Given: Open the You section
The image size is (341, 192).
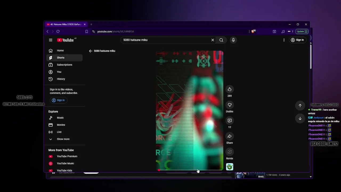Looking at the screenshot, I should (x=64, y=72).
